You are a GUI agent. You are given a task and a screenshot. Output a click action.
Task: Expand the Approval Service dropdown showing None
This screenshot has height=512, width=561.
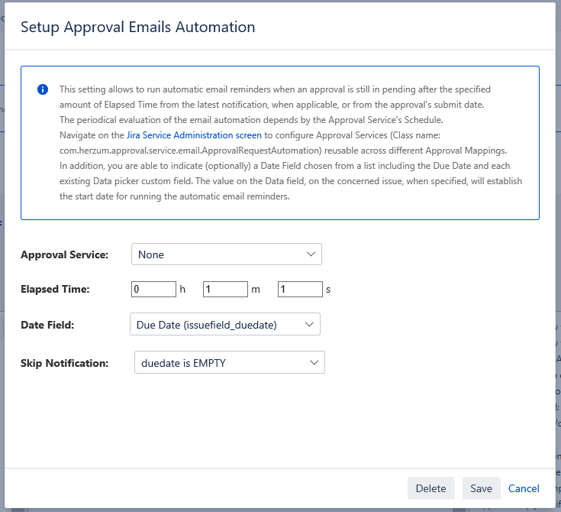pyautogui.click(x=226, y=254)
